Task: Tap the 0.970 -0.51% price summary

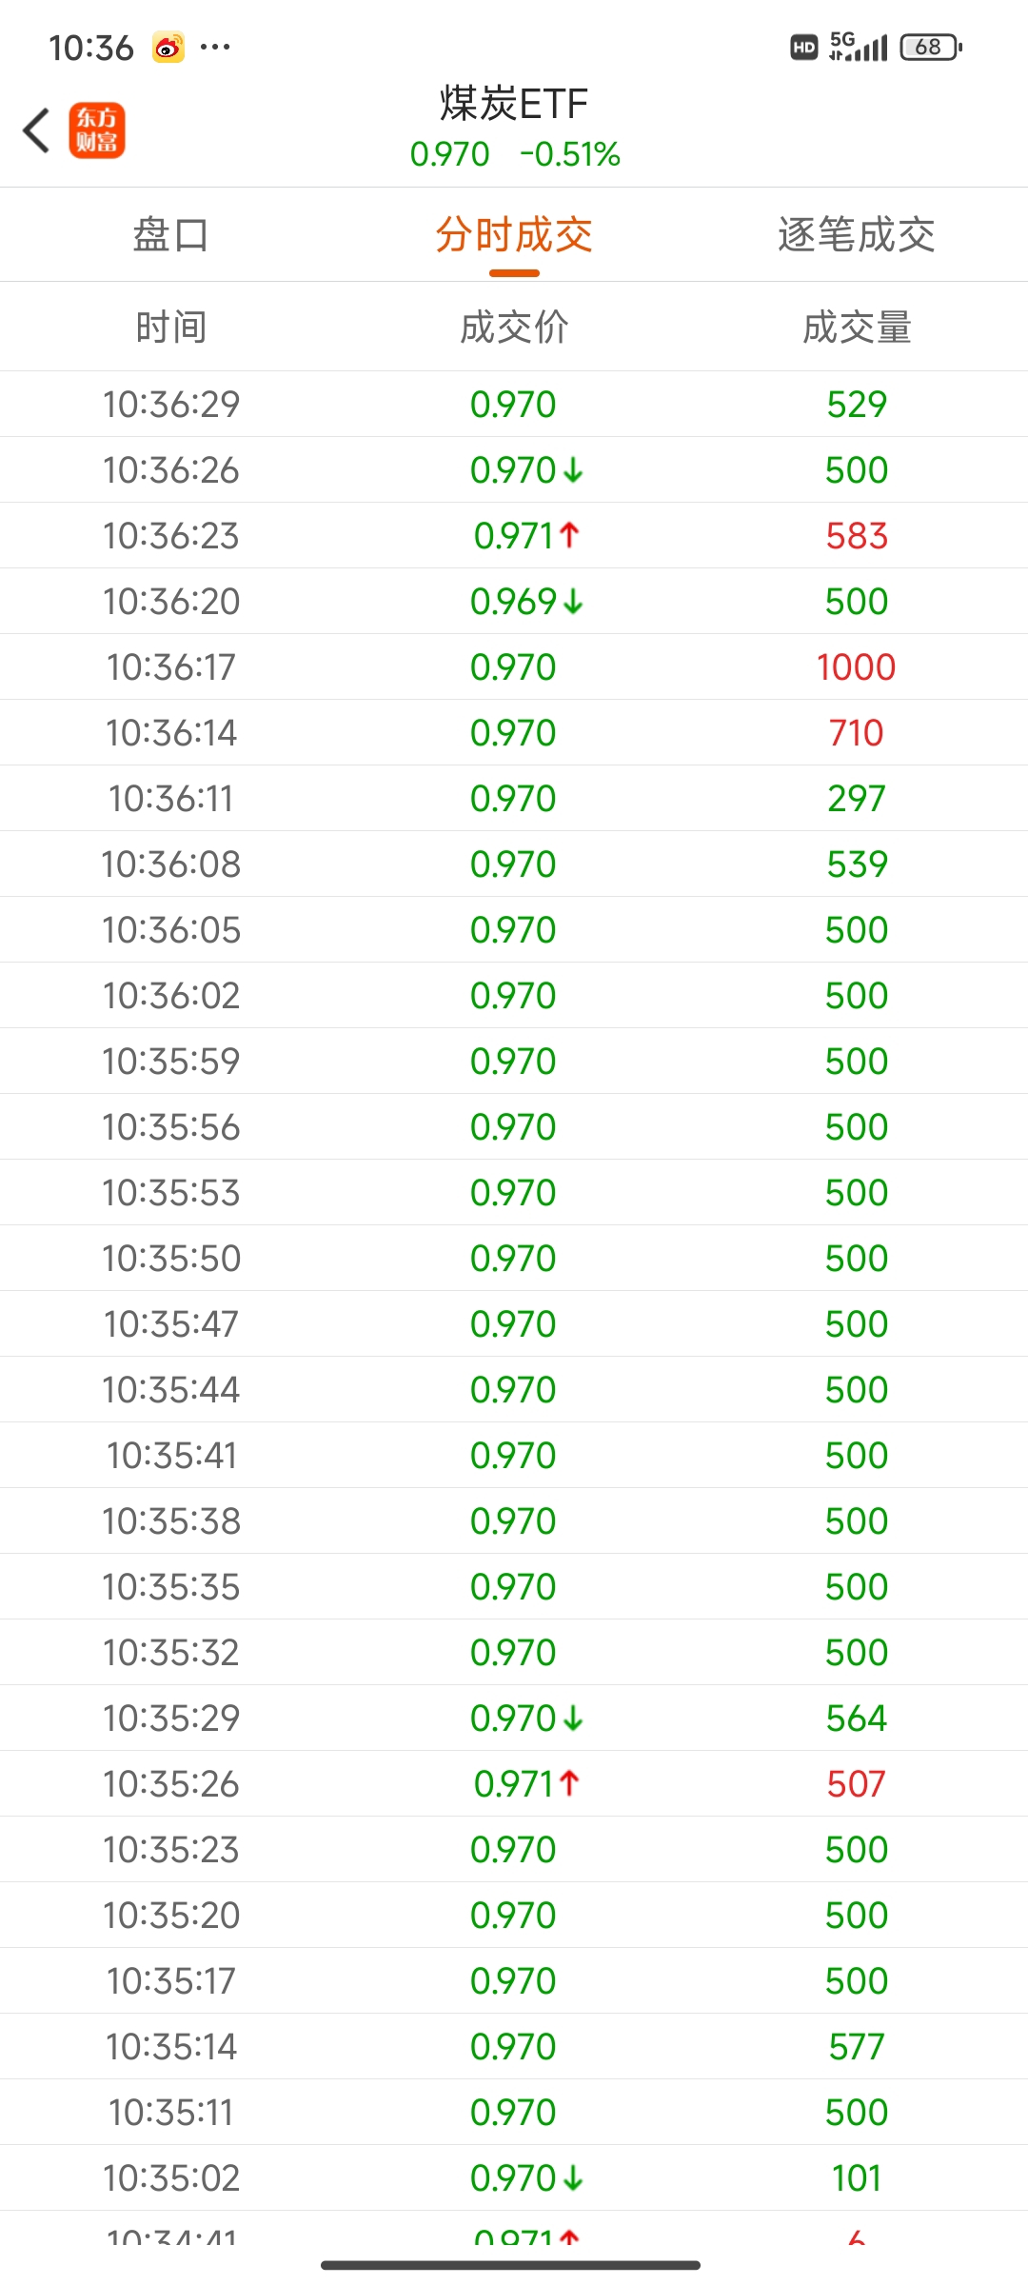Action: (x=514, y=154)
